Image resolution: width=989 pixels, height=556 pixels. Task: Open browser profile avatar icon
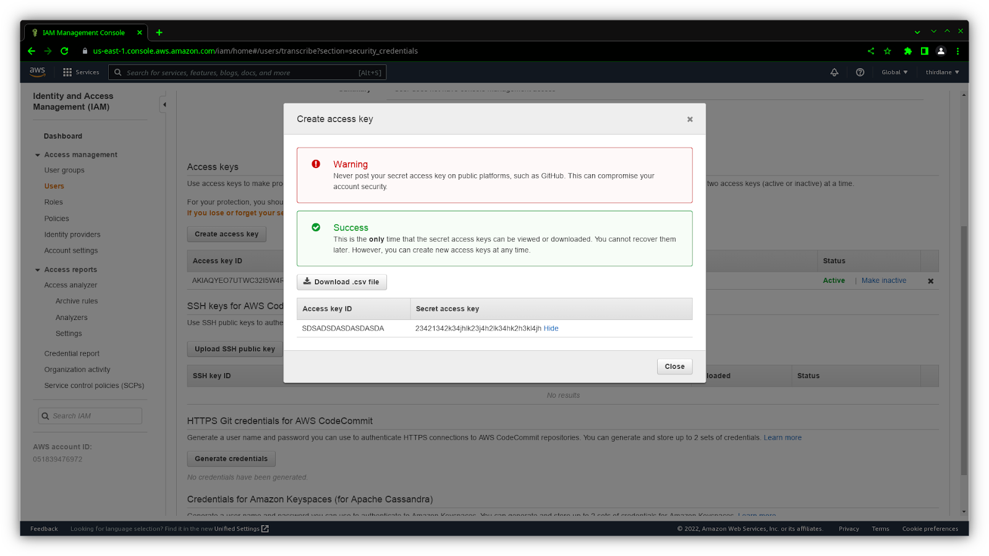[x=941, y=51]
